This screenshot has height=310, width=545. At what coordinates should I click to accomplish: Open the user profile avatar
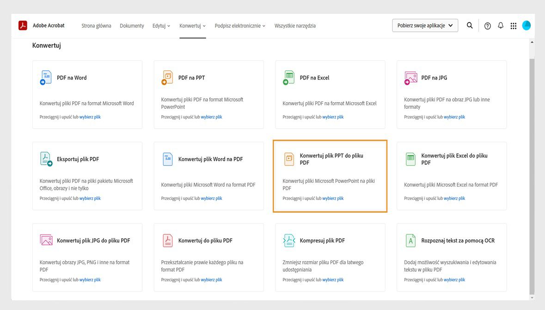pyautogui.click(x=527, y=26)
